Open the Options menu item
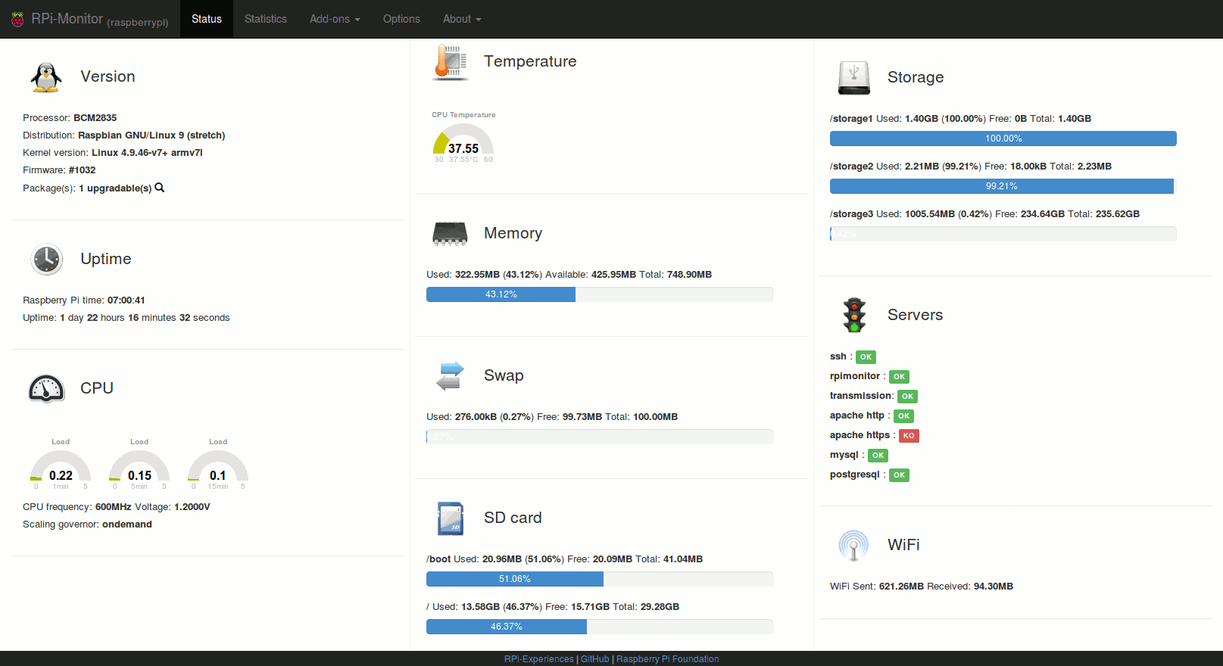 [x=401, y=19]
